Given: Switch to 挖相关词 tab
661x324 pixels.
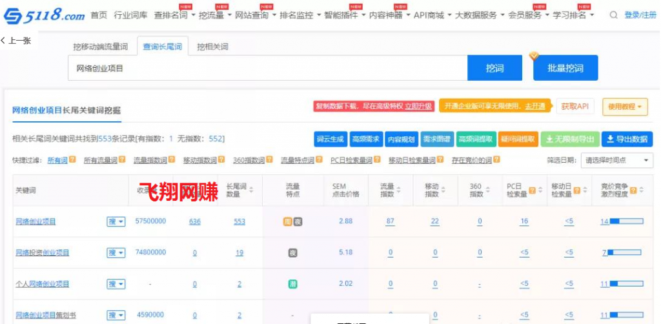Looking at the screenshot, I should pos(212,46).
